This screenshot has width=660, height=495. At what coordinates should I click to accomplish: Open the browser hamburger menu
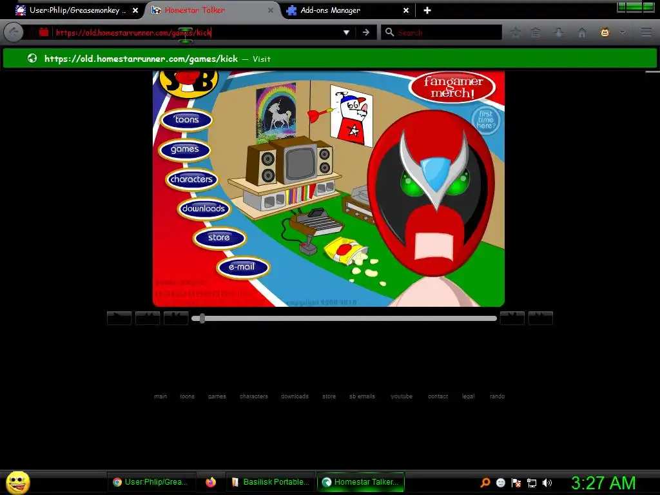coord(646,32)
